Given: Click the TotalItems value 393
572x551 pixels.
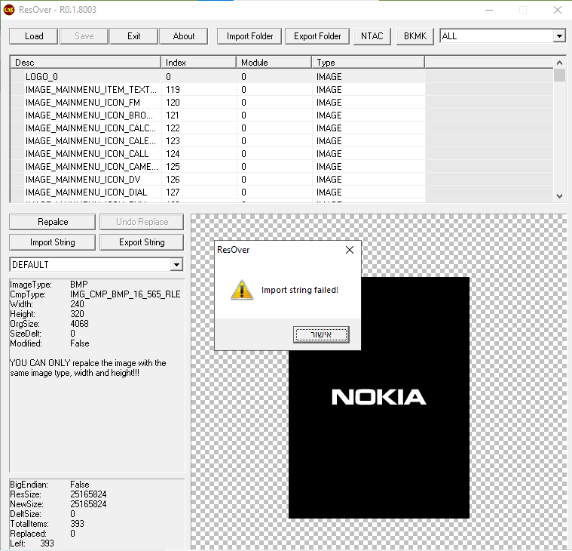Looking at the screenshot, I should coord(77,524).
